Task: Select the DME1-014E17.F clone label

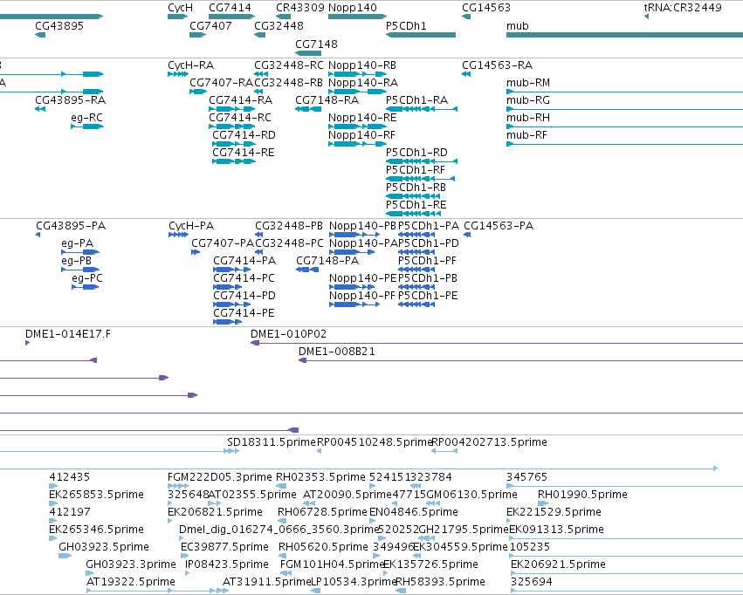Action: click(68, 334)
